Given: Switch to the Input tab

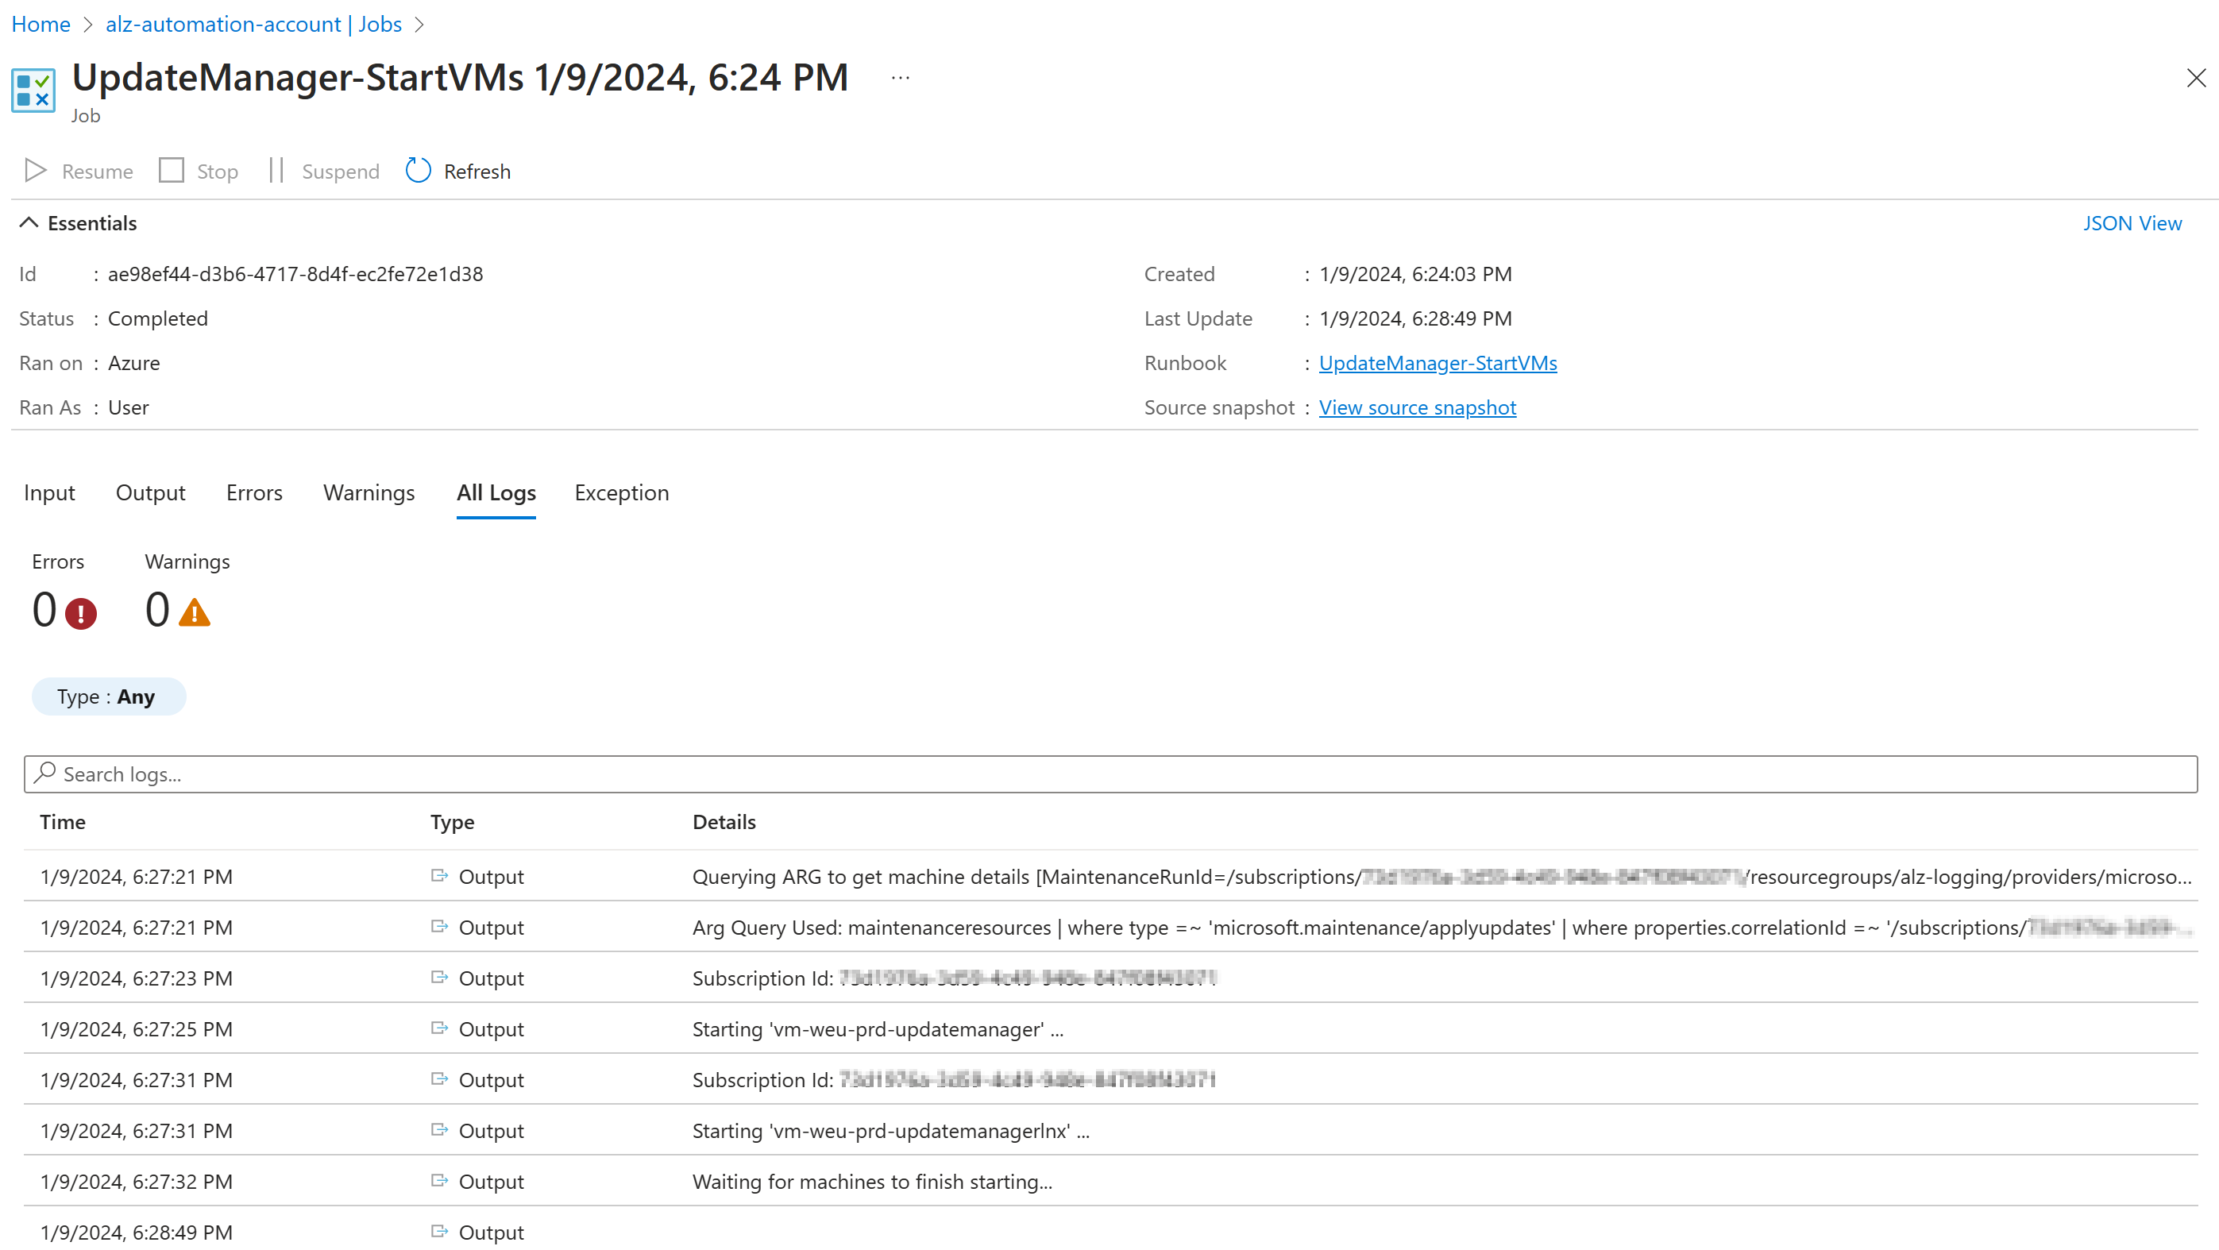Looking at the screenshot, I should coord(49,492).
